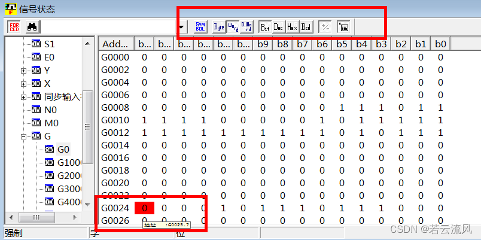Select the G0014 address cell
481x240 pixels.
pos(115,145)
